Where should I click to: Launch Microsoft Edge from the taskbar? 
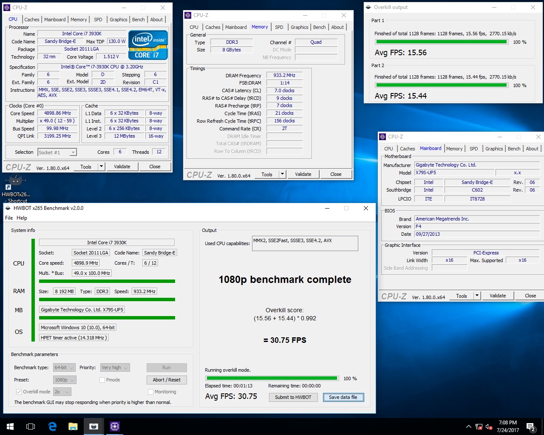(x=52, y=426)
